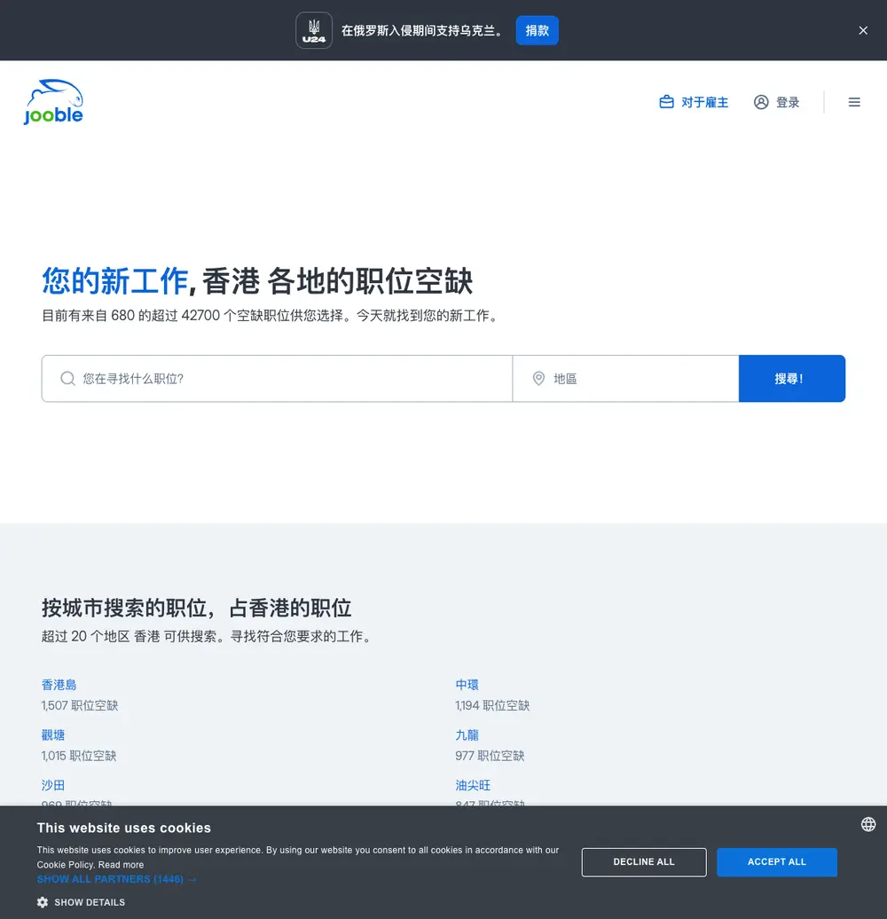
Task: Open the 香港島 jobs link
Action: [59, 685]
